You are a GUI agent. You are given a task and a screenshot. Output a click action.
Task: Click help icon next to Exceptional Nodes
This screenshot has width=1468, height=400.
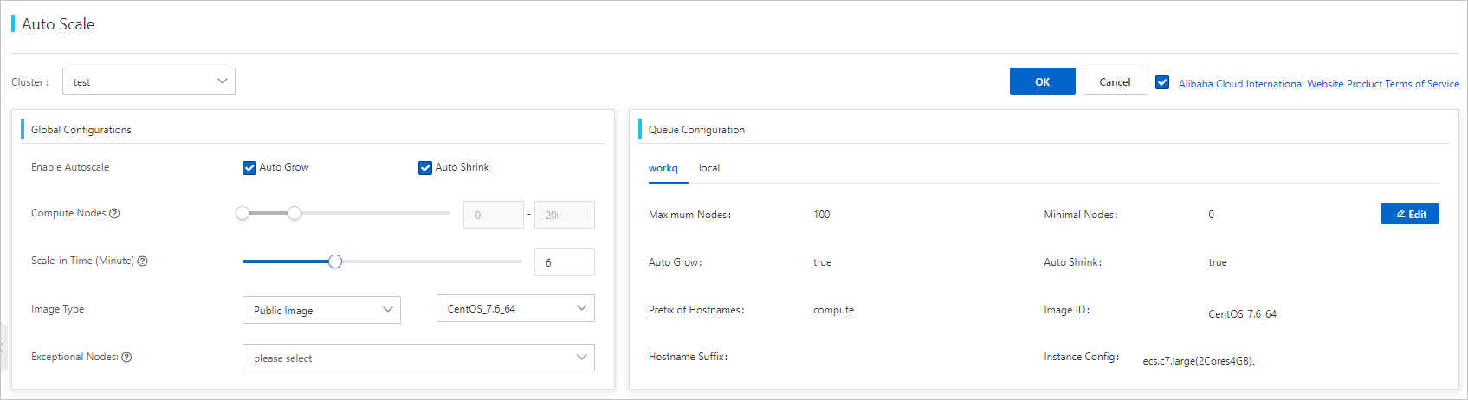126,358
